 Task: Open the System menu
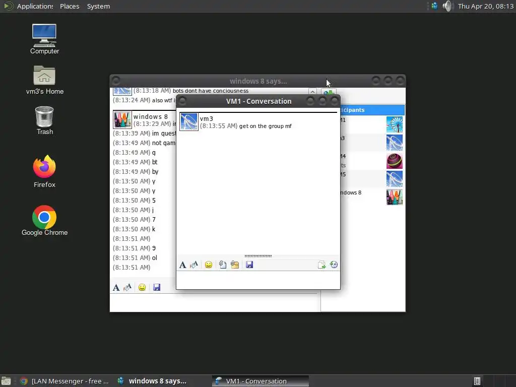click(x=98, y=6)
